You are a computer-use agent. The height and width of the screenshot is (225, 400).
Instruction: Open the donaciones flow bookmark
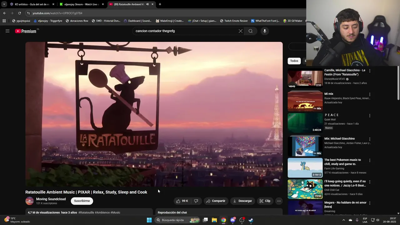coord(77,21)
